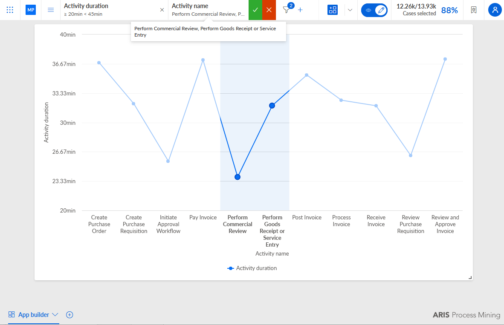
Task: Toggle the Activity duration legend entry
Action: click(x=252, y=268)
